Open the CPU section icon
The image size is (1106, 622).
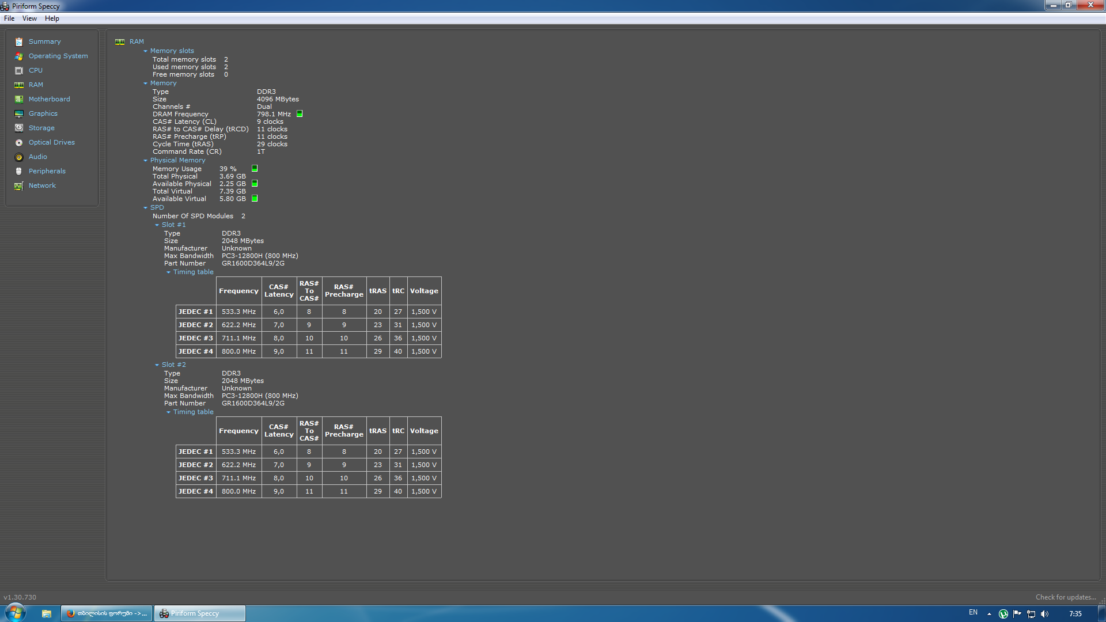coord(19,70)
